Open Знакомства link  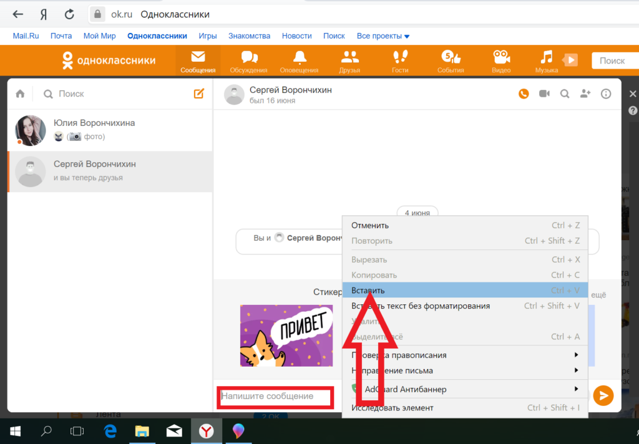point(249,36)
